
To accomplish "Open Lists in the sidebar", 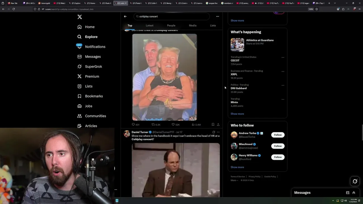I will [x=85, y=86].
